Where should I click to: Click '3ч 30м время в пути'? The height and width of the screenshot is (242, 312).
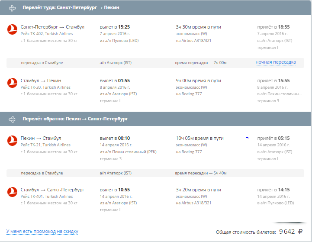tap(198, 27)
